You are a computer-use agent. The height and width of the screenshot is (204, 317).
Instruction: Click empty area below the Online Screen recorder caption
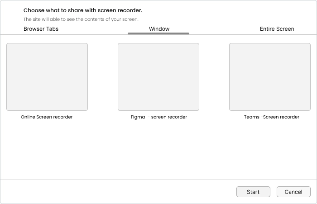pyautogui.click(x=47, y=149)
